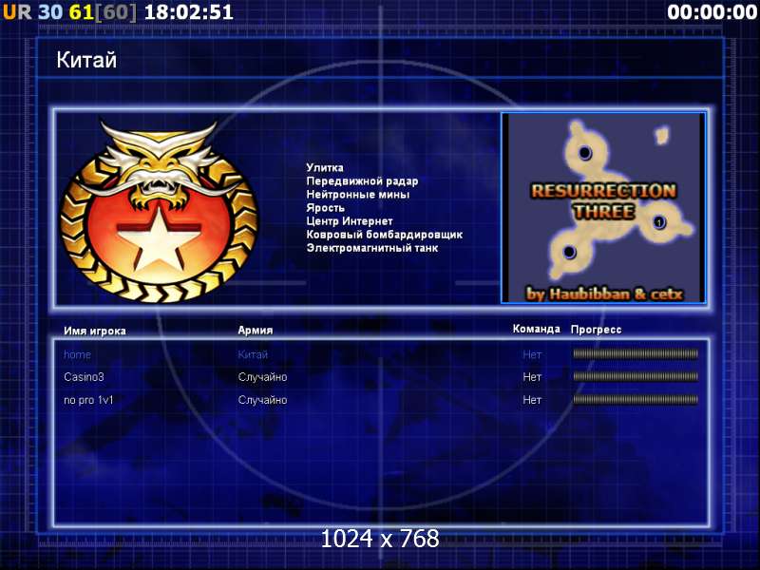Select player no pro 1v1
Image resolution: width=760 pixels, height=570 pixels.
click(88, 400)
